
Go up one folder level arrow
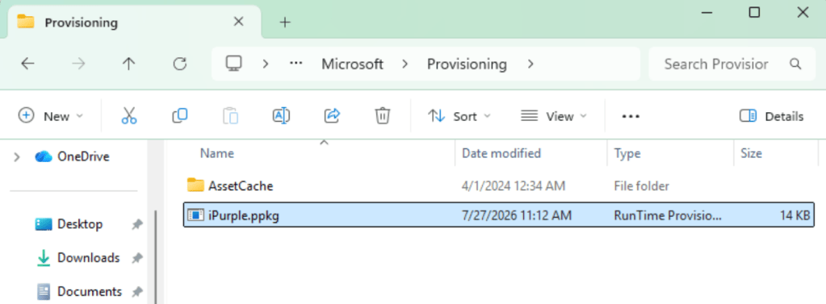pyautogui.click(x=128, y=65)
